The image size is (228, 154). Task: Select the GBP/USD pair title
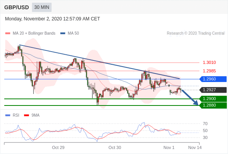pos(17,7)
